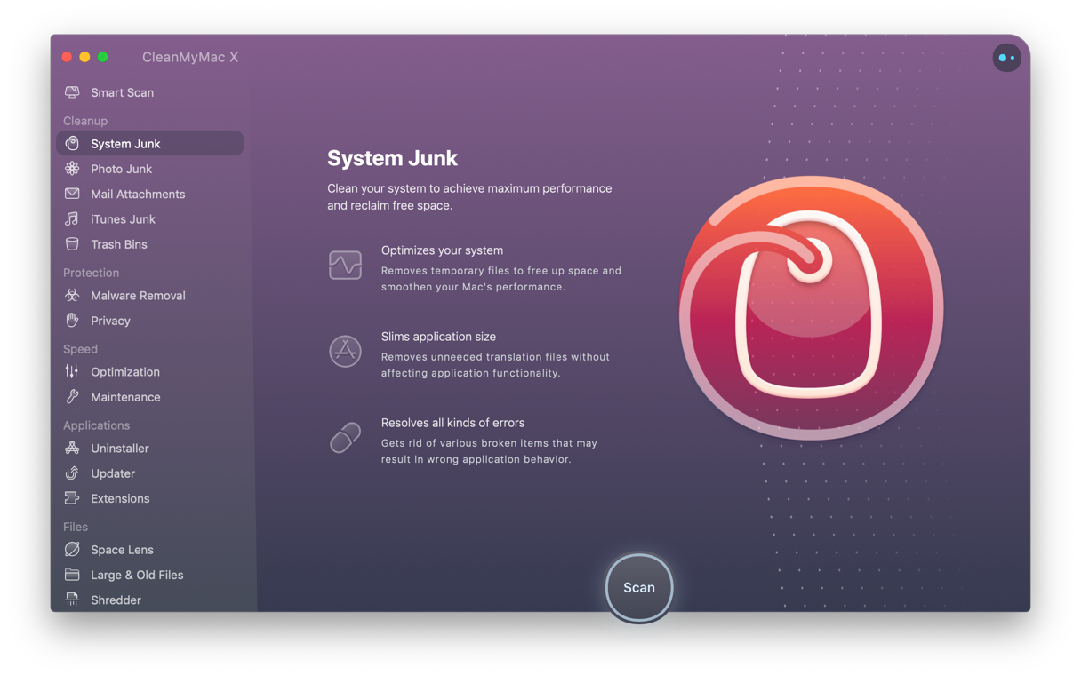The width and height of the screenshot is (1081, 675).
Task: Open Mail Attachments module
Action: click(149, 194)
